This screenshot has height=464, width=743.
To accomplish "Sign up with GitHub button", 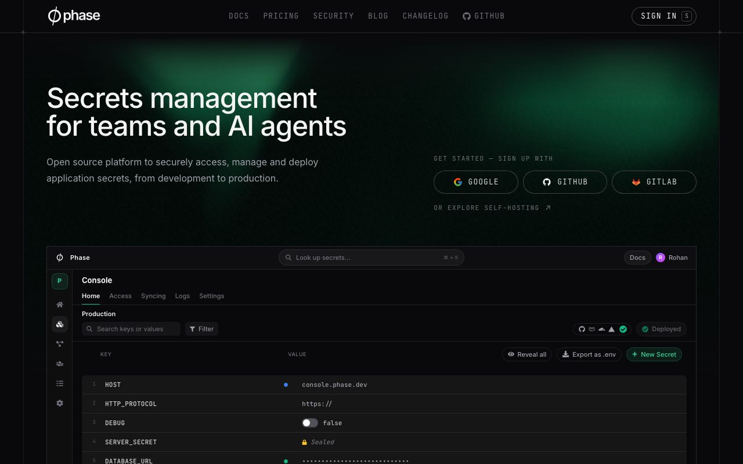I will (565, 182).
